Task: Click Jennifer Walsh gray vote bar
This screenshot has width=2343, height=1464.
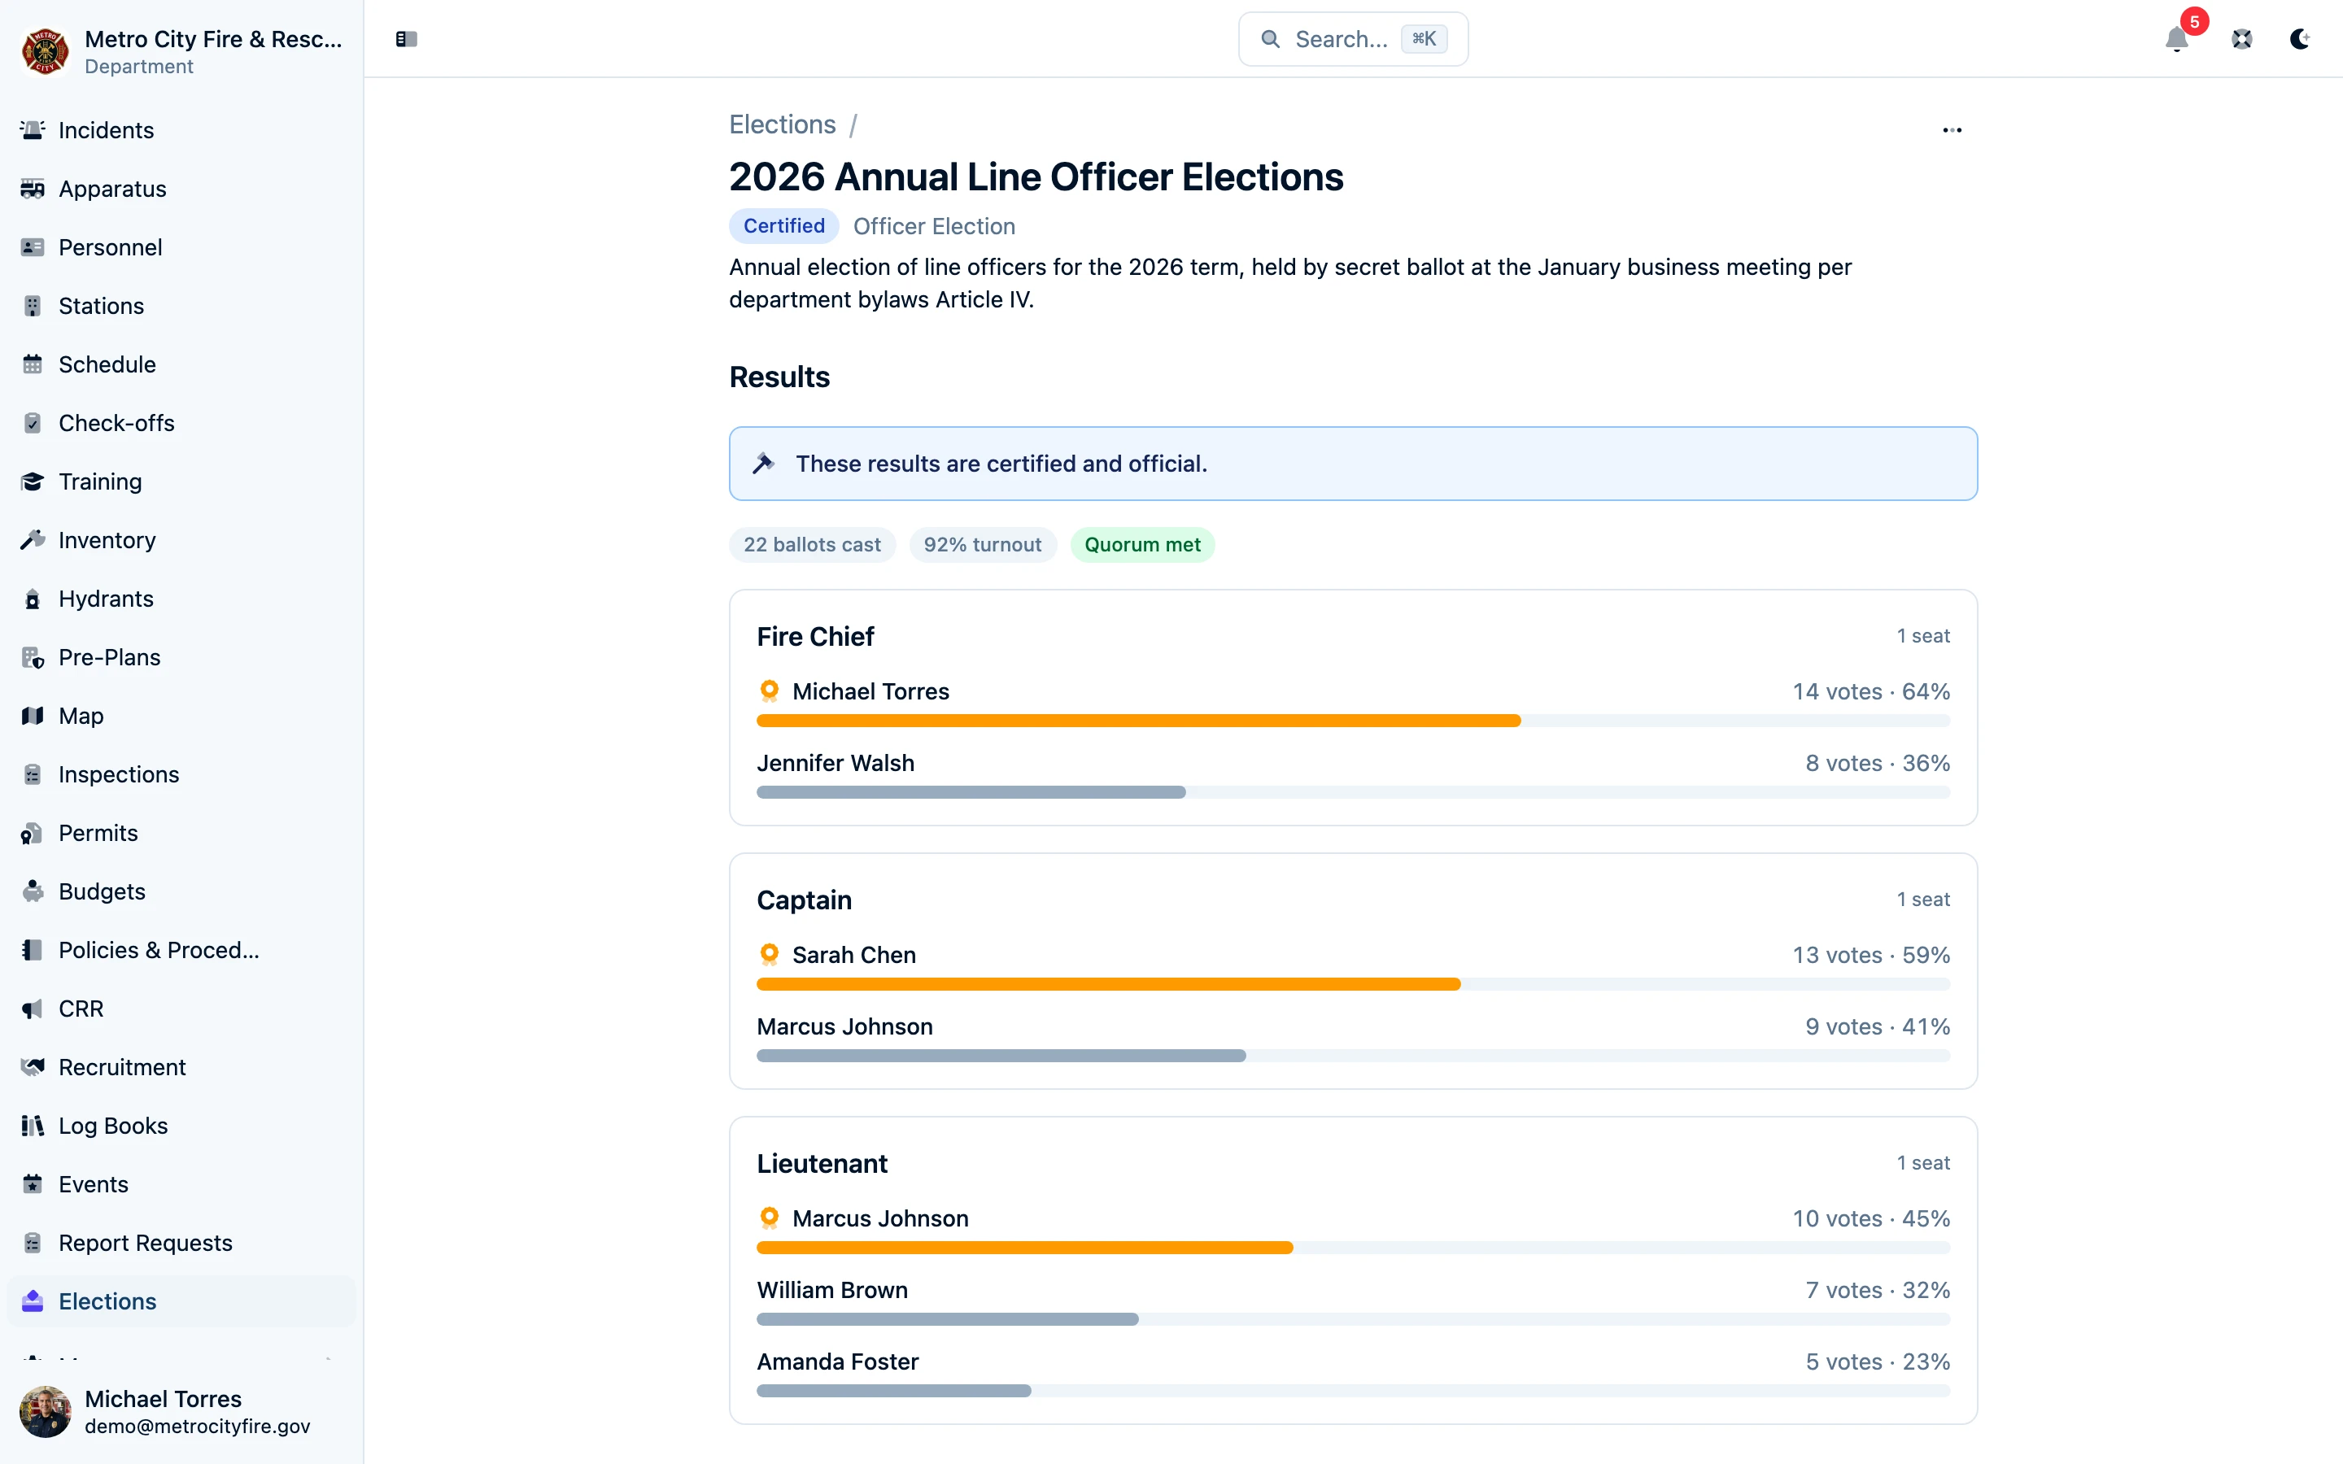Action: 971,792
